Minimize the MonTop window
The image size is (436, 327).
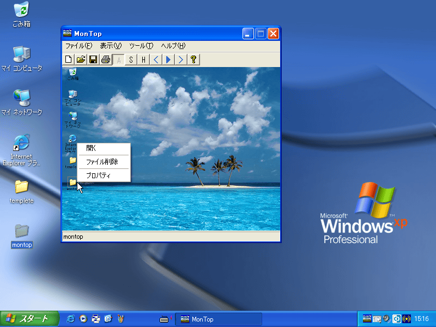tap(248, 34)
